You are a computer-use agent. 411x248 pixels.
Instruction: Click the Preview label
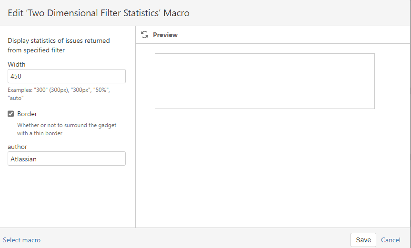pos(165,35)
